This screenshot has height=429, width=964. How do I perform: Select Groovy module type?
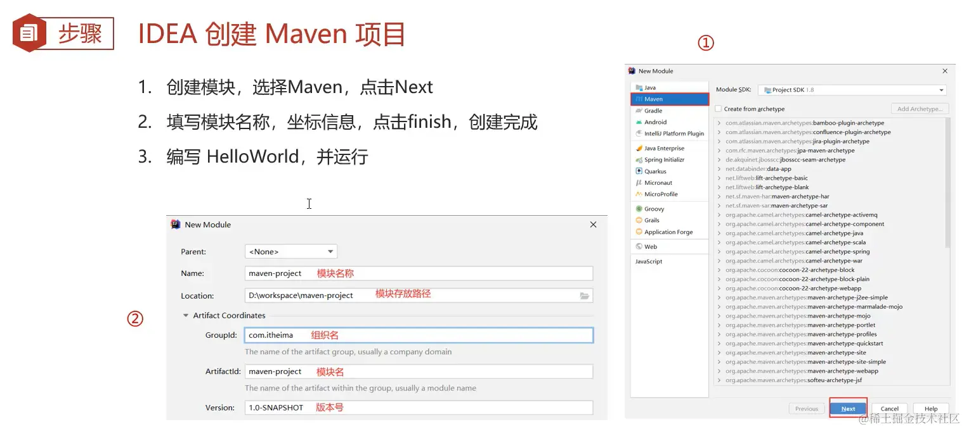(x=669, y=209)
